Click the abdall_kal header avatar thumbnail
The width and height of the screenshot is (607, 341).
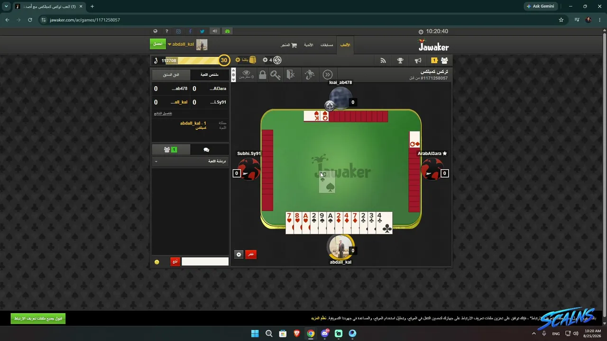tap(202, 45)
